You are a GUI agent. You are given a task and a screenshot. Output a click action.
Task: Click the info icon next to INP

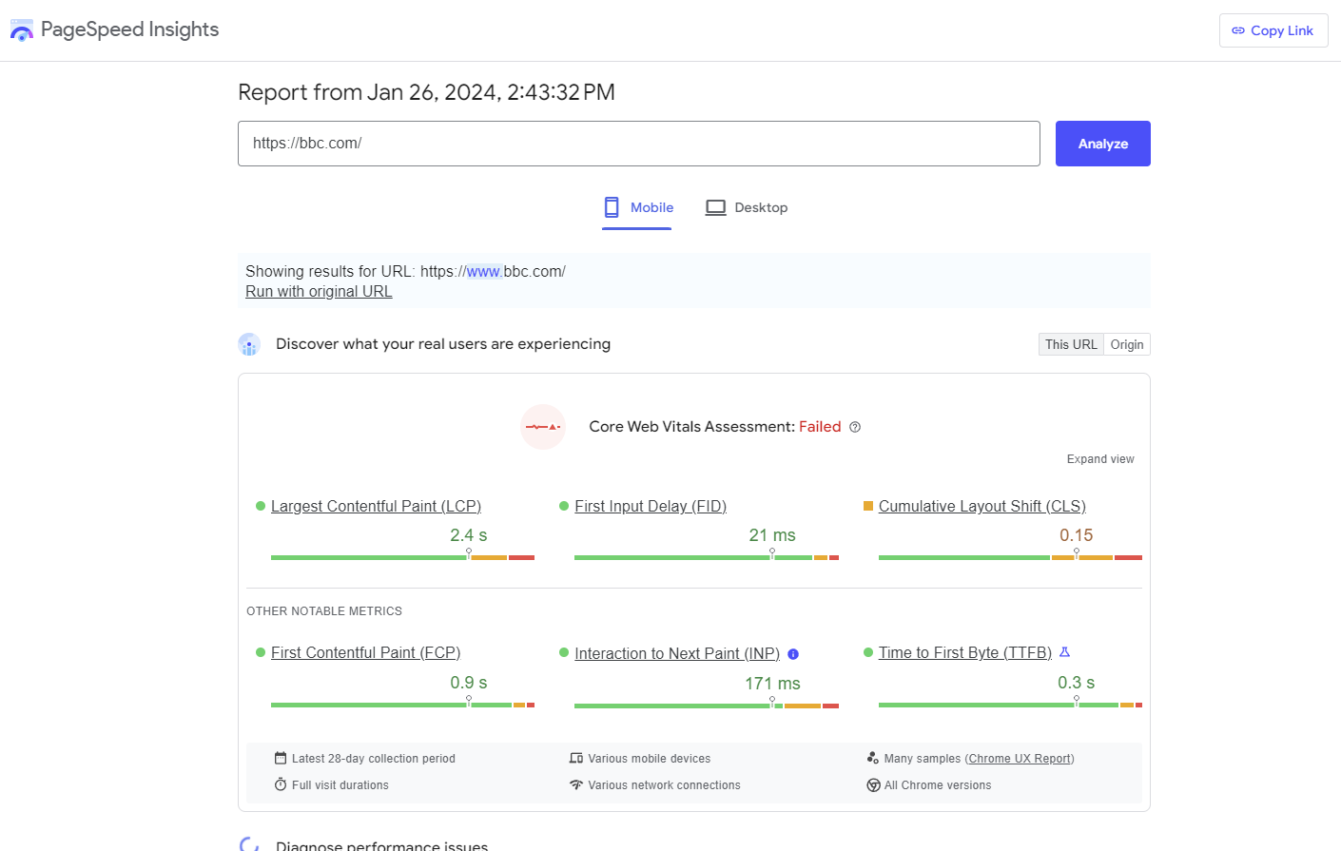pyautogui.click(x=793, y=654)
